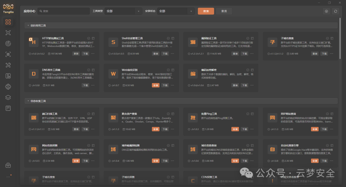Open more options on HTTP抓包测试工具 card
This screenshot has width=346, height=187.
pos(93,53)
